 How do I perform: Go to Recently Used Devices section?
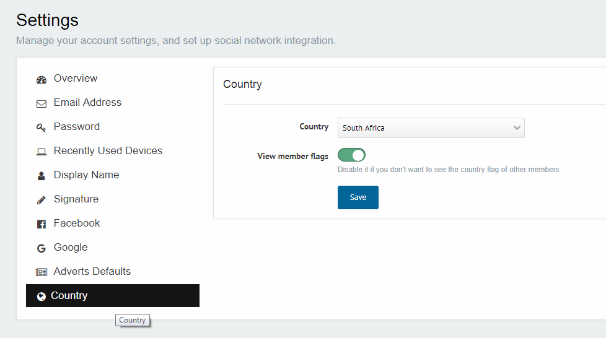[x=108, y=150]
